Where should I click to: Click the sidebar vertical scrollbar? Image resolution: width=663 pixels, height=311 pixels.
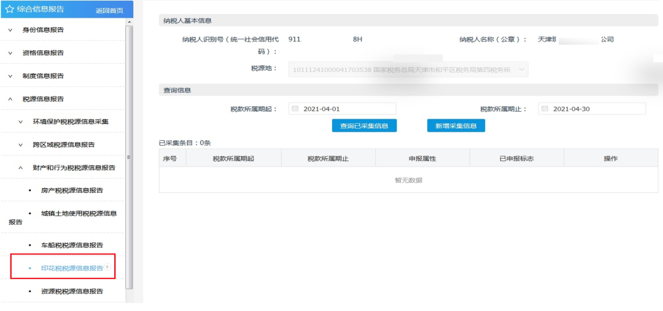pyautogui.click(x=129, y=157)
